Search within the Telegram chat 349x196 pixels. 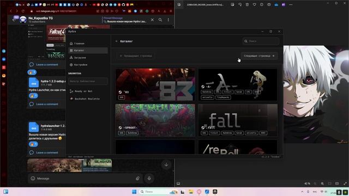(x=160, y=20)
